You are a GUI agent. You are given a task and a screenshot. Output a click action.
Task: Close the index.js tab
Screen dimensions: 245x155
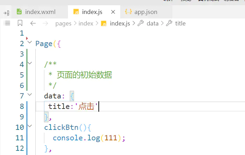coord(113,12)
